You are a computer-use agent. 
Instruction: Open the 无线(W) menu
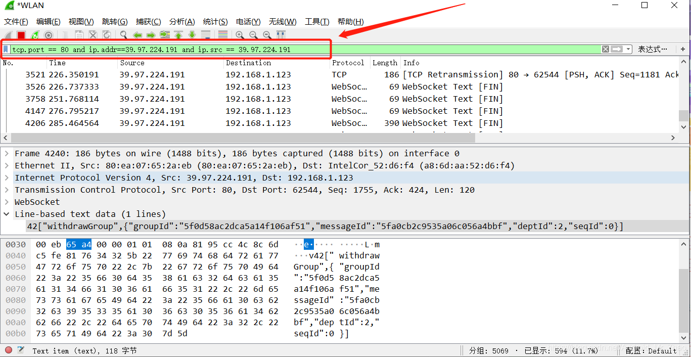point(283,22)
